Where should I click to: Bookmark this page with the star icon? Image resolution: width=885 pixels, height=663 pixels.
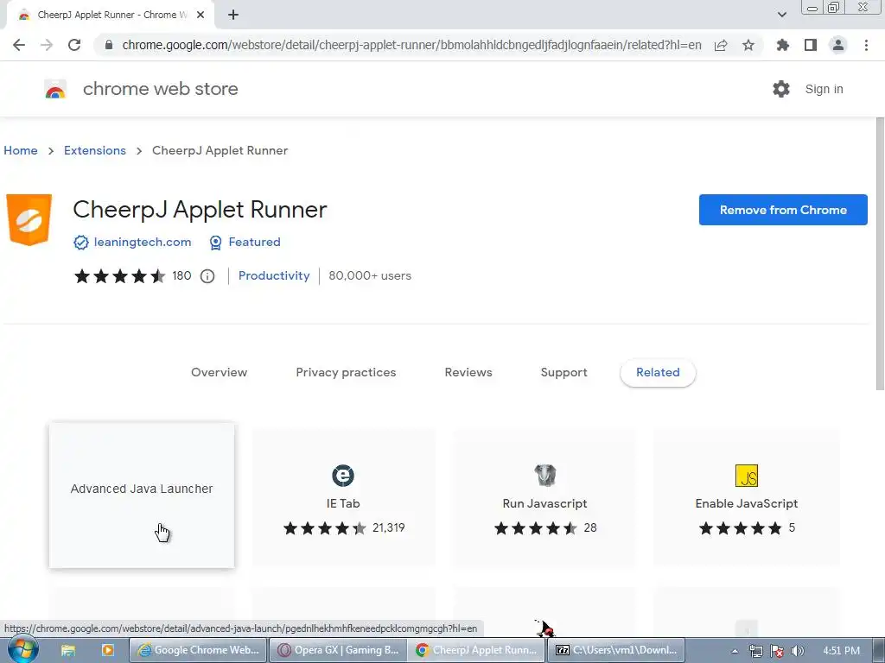748,45
